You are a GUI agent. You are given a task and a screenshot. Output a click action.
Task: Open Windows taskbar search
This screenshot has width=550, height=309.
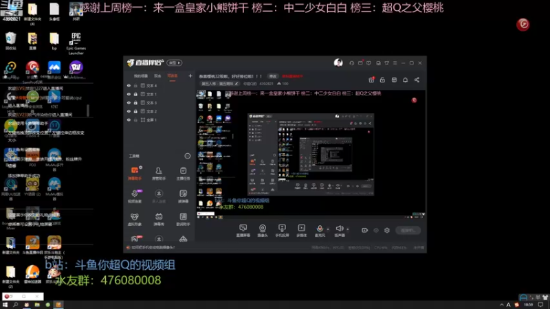15,305
